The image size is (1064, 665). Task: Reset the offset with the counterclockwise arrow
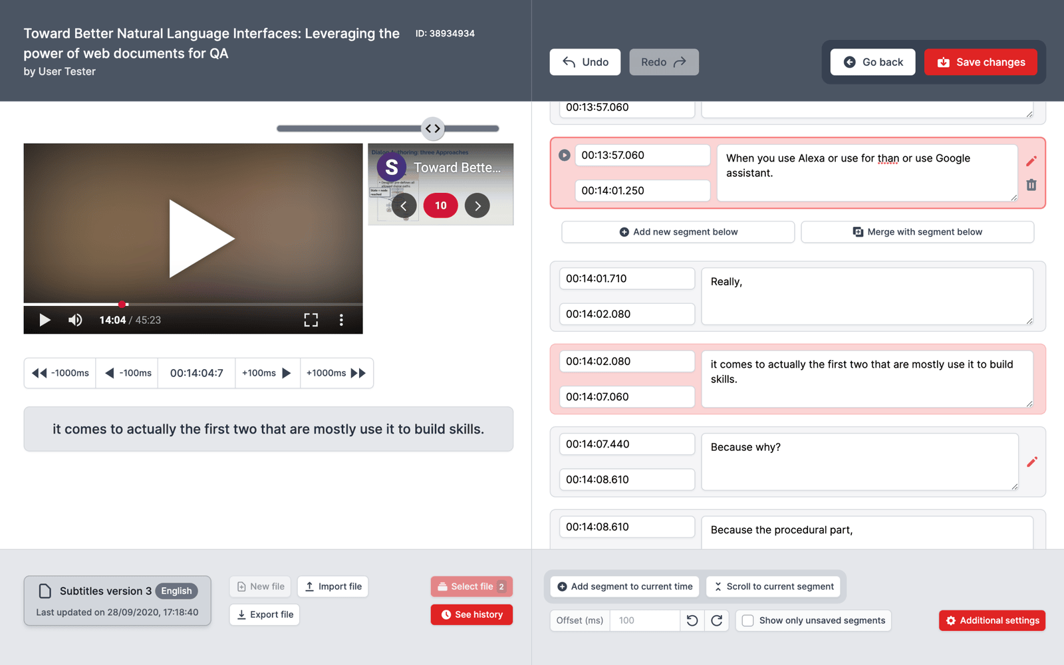pos(692,620)
